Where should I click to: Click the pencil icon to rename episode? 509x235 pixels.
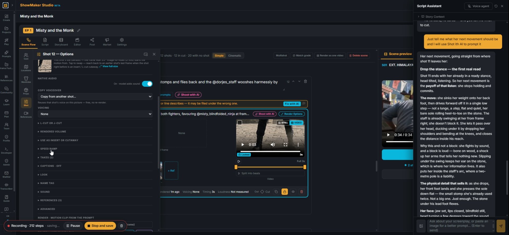click(x=78, y=30)
